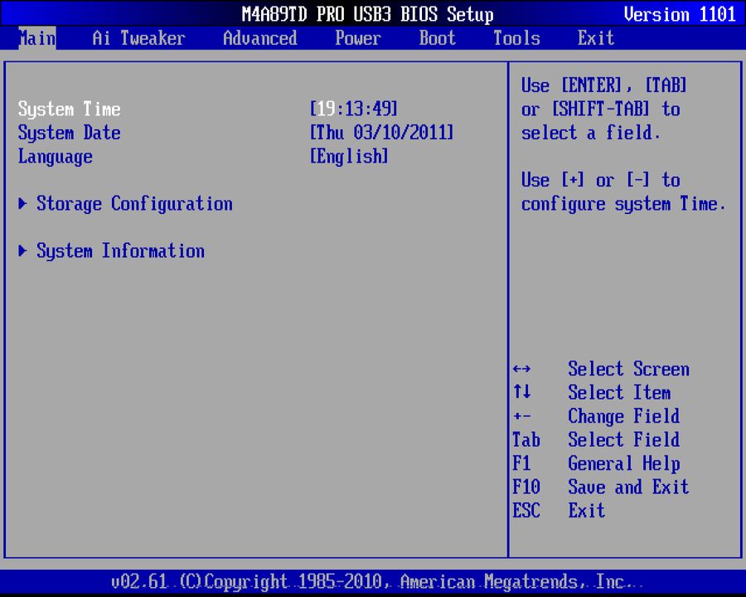The width and height of the screenshot is (746, 597).
Task: Select the Power menu tab
Action: [357, 38]
